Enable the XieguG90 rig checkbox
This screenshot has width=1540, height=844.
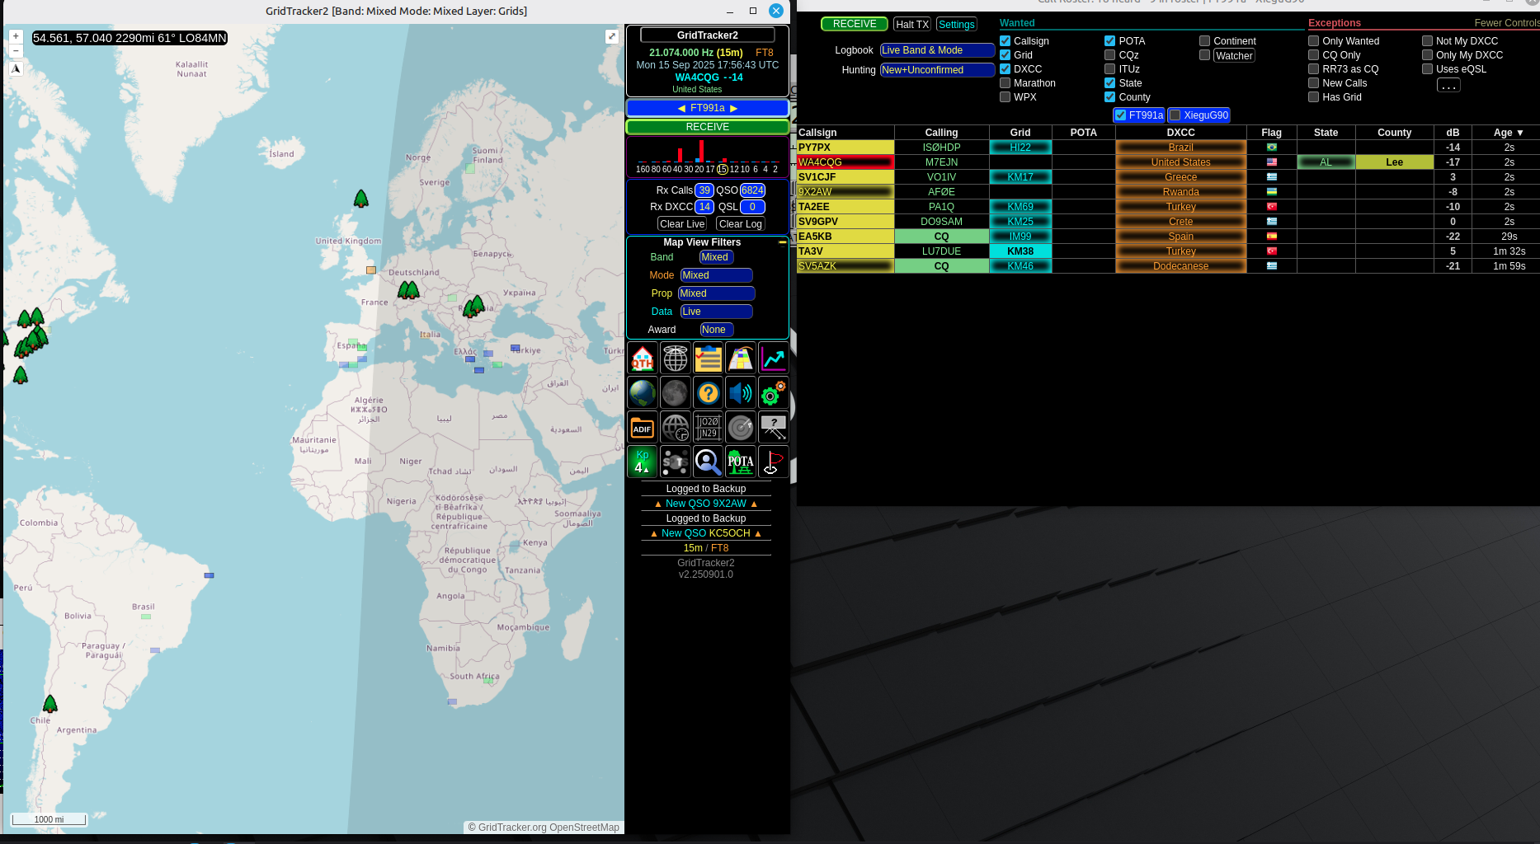1174,115
